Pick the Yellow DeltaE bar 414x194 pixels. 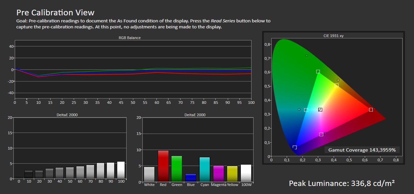coord(232,174)
